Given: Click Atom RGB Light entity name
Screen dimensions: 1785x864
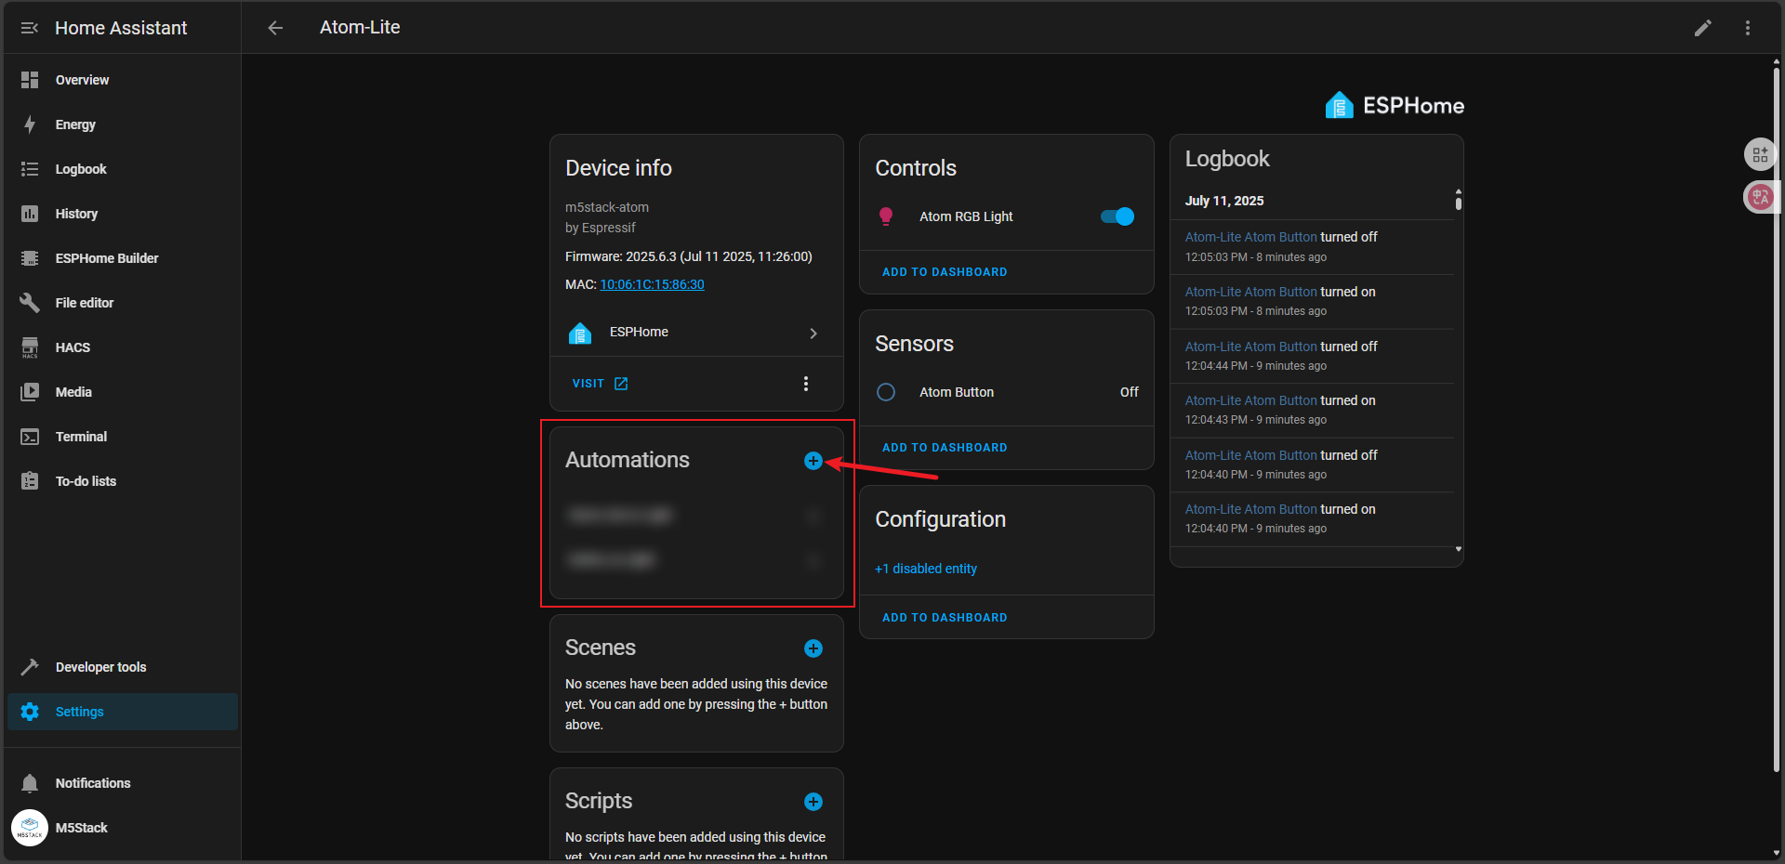Looking at the screenshot, I should tap(966, 216).
